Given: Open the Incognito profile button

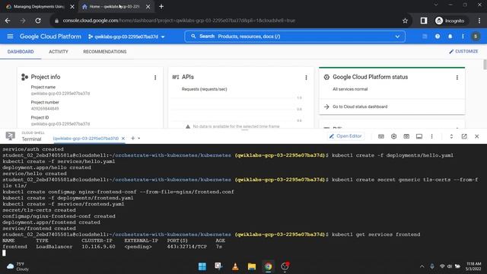Looking at the screenshot, I should tap(450, 21).
